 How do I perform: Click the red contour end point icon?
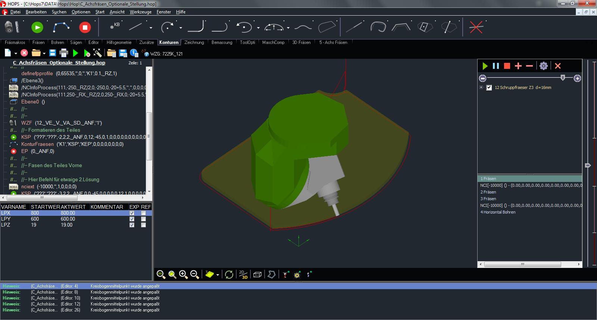85,27
